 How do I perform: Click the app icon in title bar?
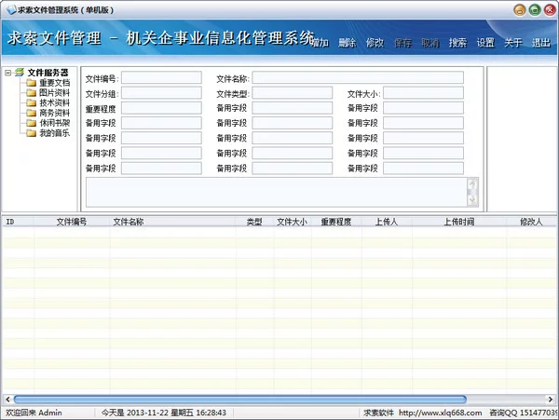pos(12,10)
